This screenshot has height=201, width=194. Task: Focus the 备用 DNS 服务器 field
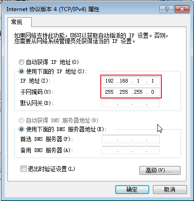[131, 150]
